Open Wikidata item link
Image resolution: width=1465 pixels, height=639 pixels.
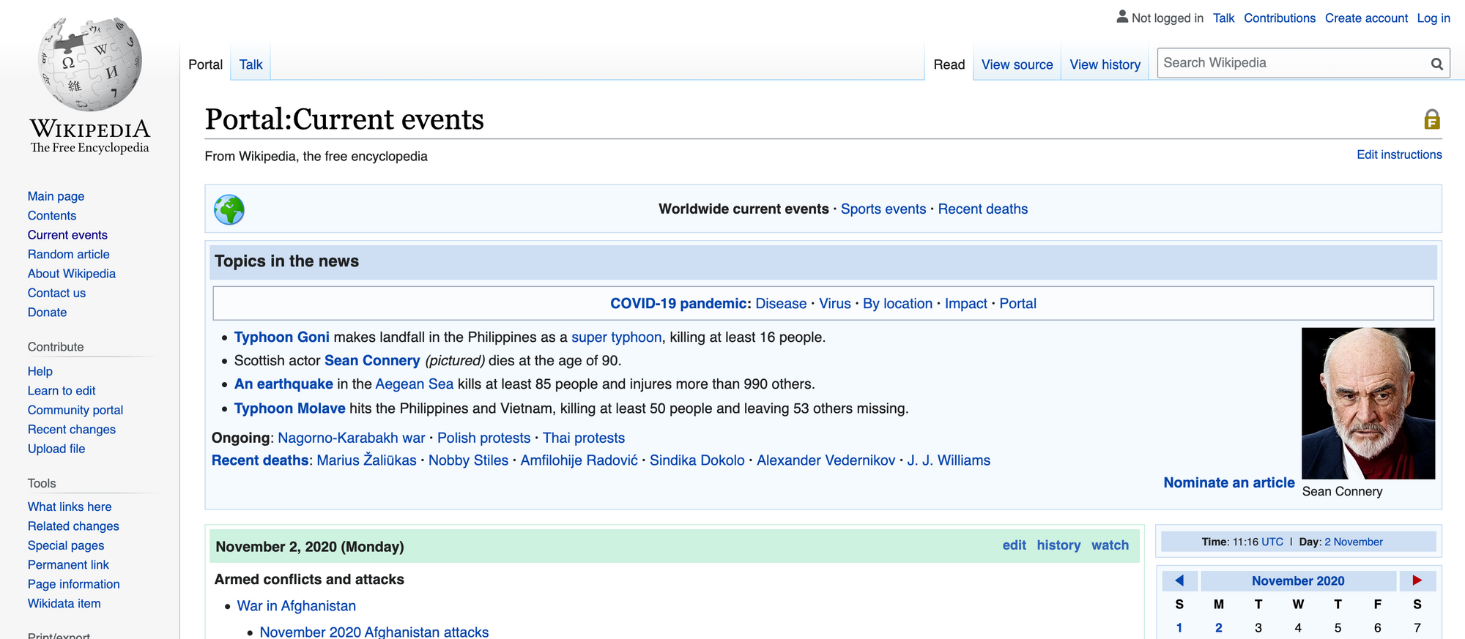tap(64, 603)
